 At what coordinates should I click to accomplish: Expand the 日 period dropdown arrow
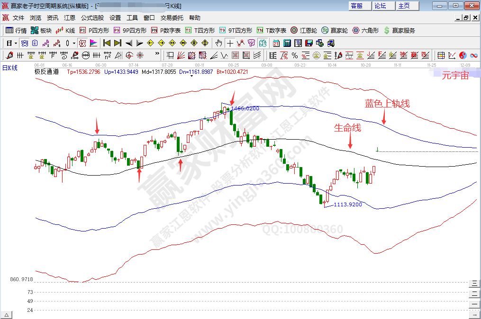[x=16, y=43]
